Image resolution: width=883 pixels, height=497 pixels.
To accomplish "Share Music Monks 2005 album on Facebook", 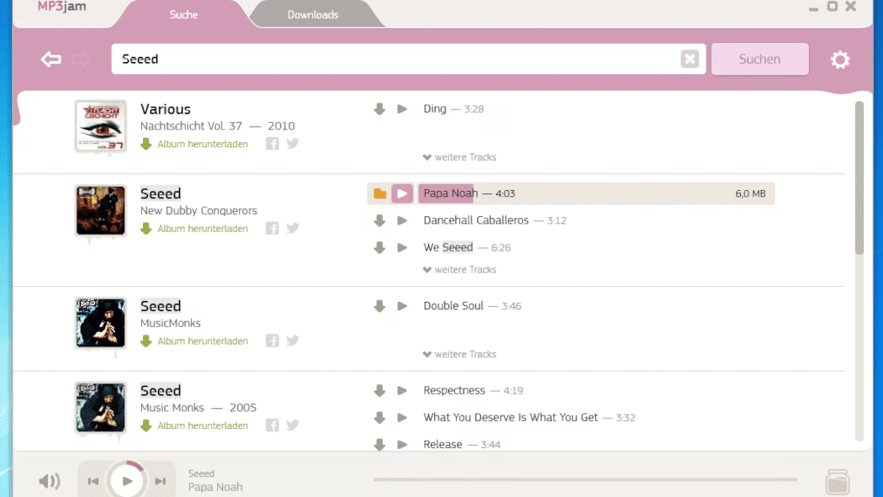I will (272, 425).
